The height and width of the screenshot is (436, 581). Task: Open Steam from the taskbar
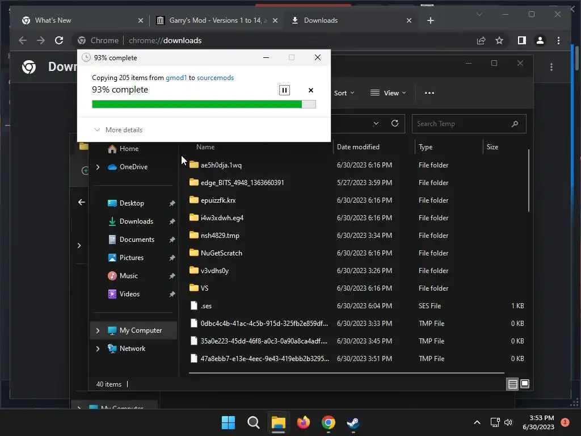[x=353, y=422]
